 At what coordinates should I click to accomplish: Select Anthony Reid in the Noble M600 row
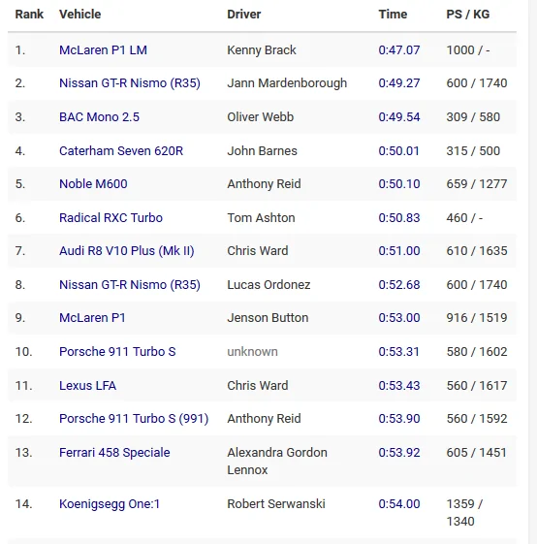pos(264,184)
